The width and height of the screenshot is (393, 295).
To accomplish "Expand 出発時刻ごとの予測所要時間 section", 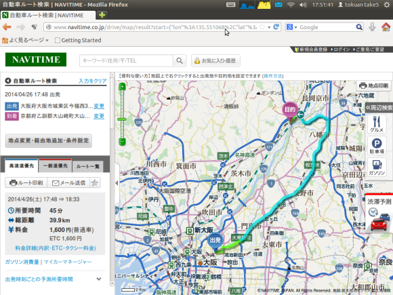I will (99, 279).
